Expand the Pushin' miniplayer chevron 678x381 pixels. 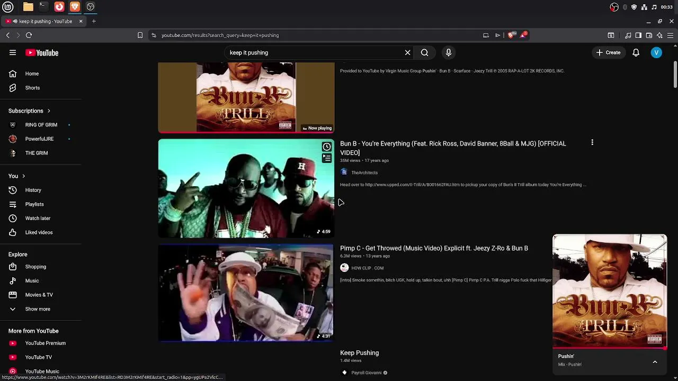655,362
